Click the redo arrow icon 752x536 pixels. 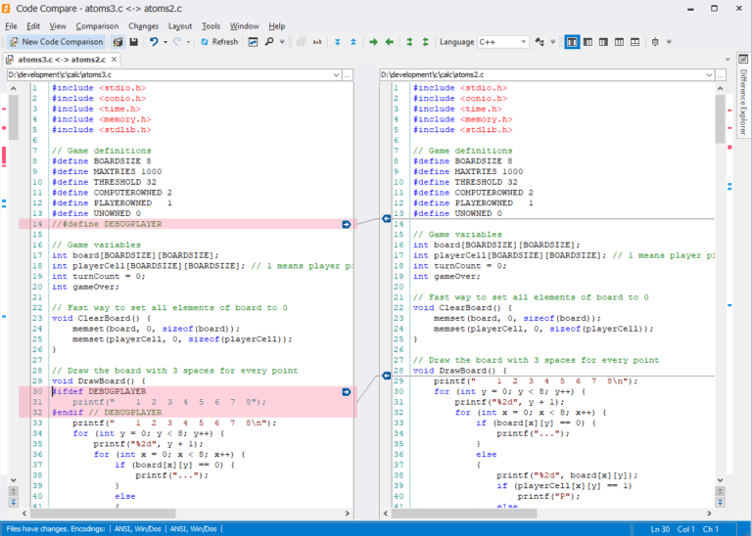click(x=177, y=42)
